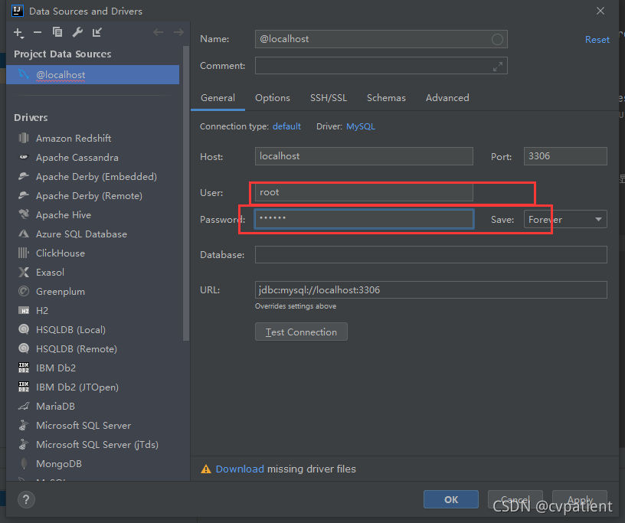Focus the Password input field

tap(364, 219)
